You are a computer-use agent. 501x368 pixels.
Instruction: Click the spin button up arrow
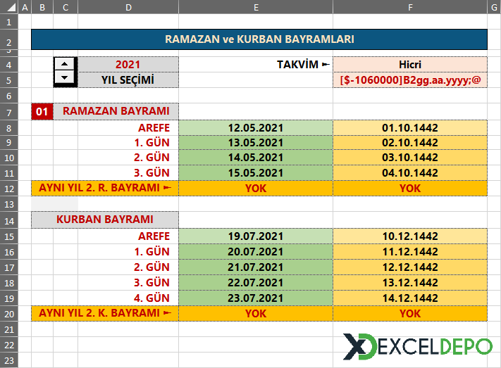click(x=65, y=64)
